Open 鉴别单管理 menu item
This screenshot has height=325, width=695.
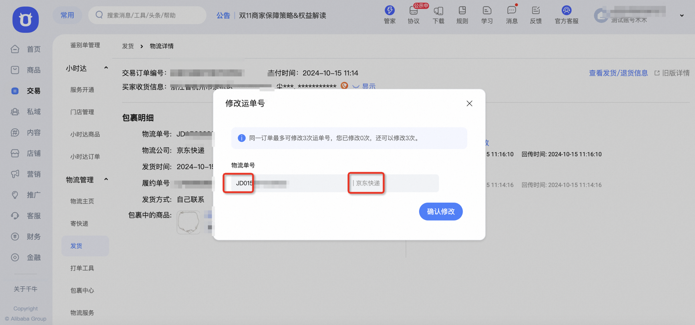85,45
